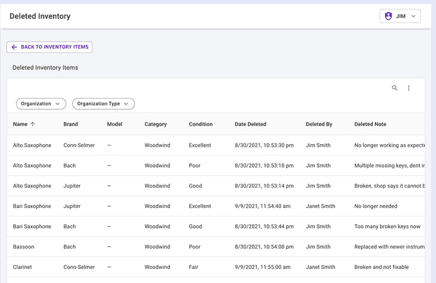Open the three-dot more options menu
Viewport: 436px width, 283px height.
(408, 88)
